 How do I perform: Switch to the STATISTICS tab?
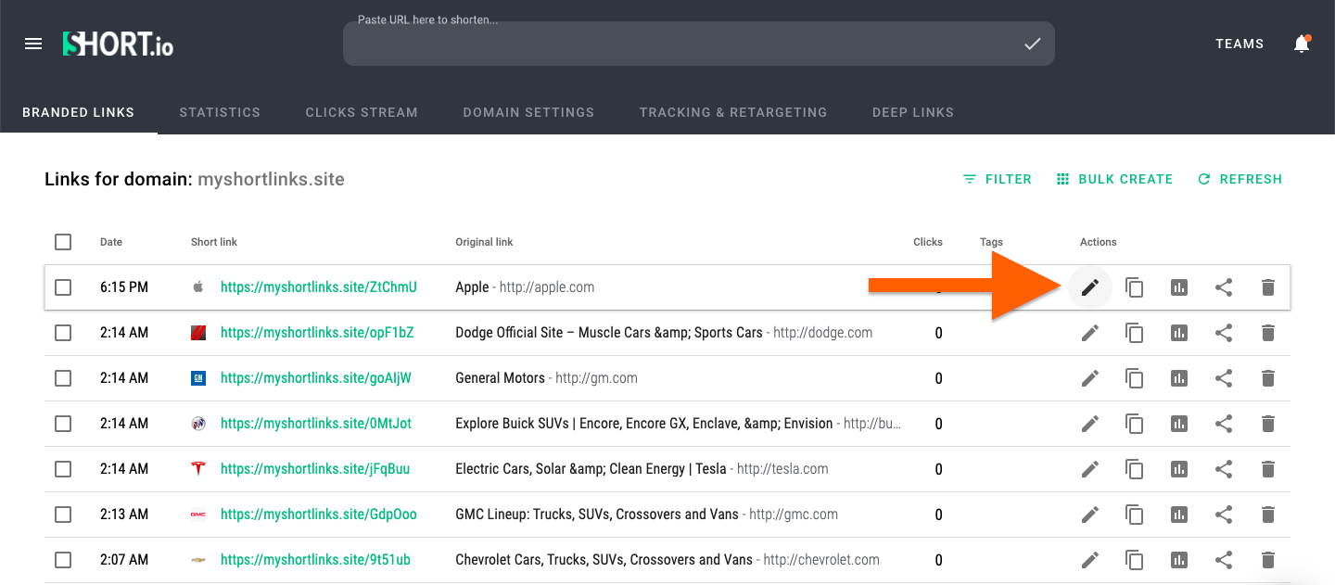click(x=220, y=112)
